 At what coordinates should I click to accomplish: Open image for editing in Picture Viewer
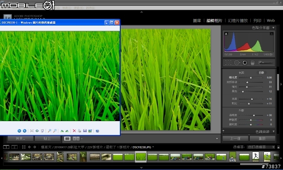90,131
